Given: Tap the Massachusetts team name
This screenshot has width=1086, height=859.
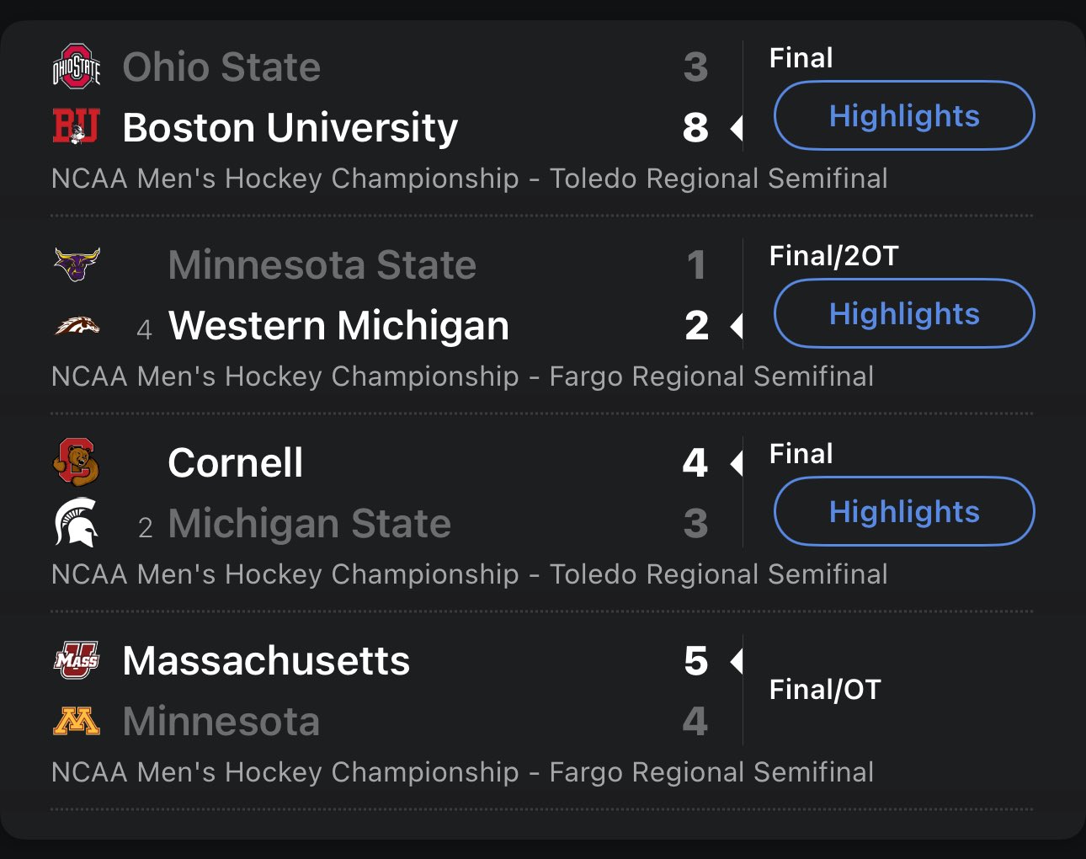Looking at the screenshot, I should point(266,661).
